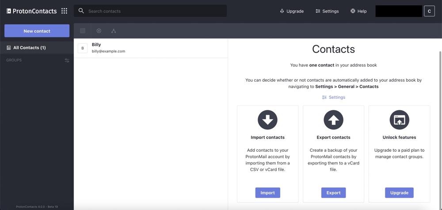Click the Import contacts heading
Screen dimensions: 442x210
click(x=267, y=137)
